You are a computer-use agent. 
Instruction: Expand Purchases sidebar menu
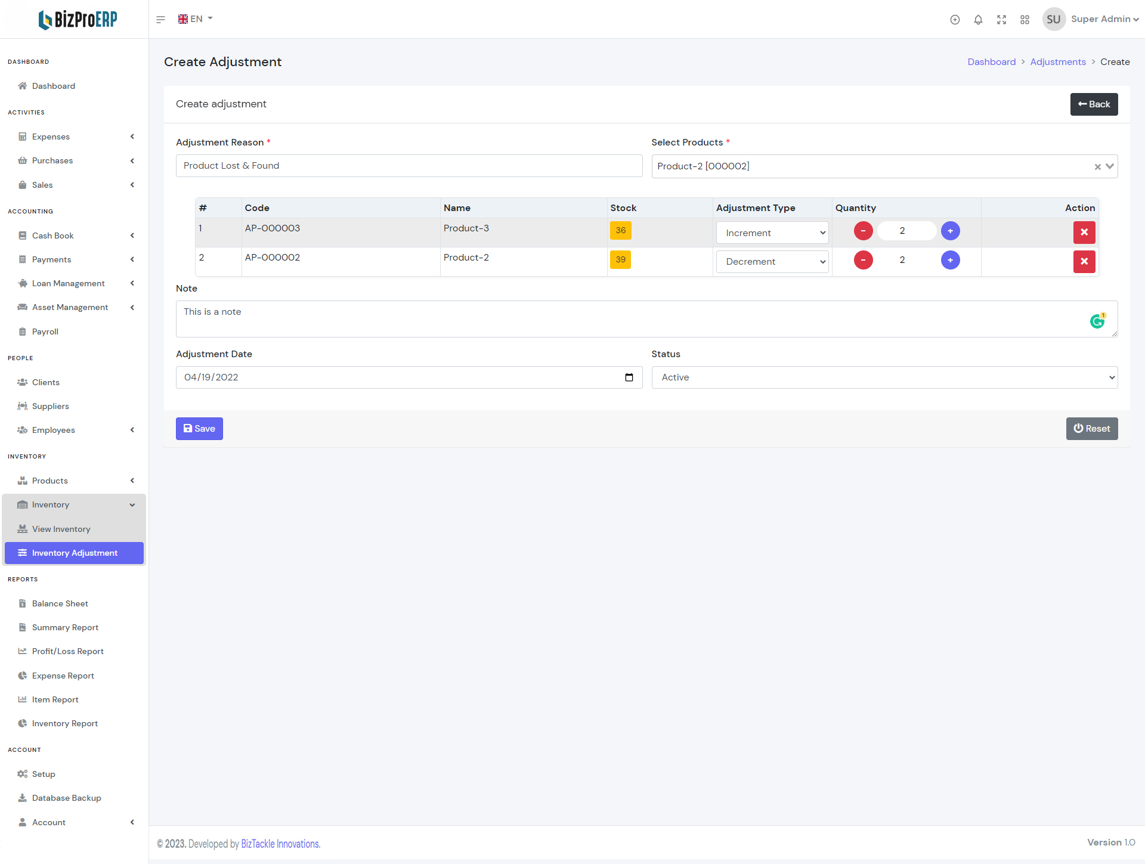click(x=52, y=160)
